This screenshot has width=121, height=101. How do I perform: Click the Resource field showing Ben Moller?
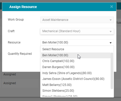77,43
